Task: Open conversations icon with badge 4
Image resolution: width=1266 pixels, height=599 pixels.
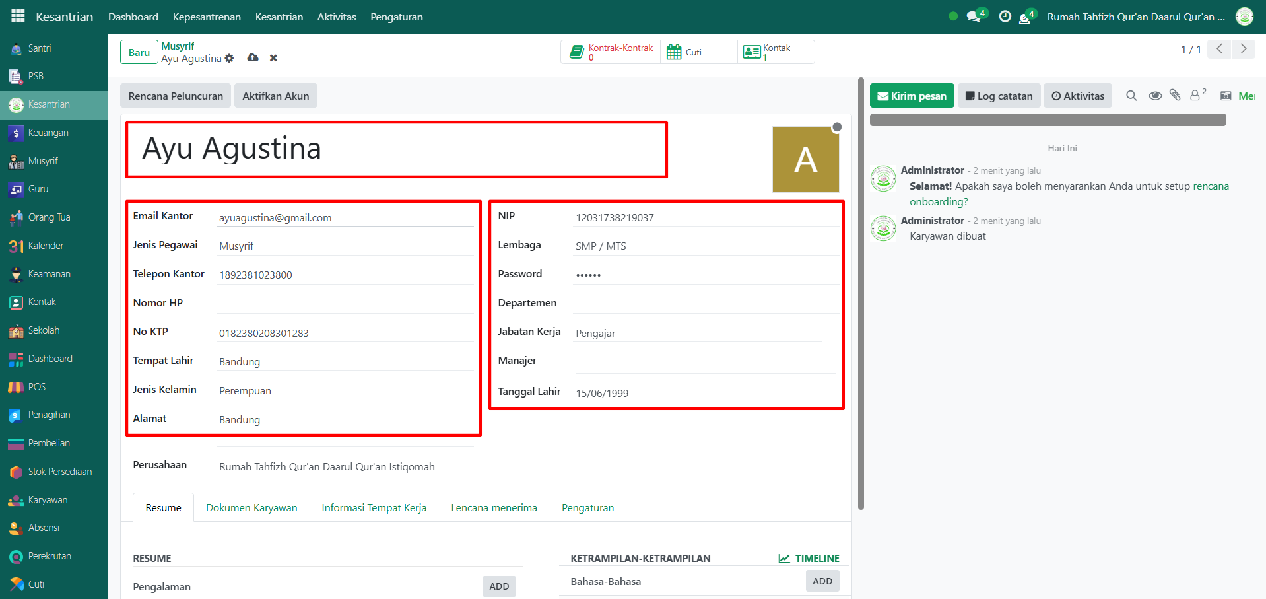Action: [974, 17]
